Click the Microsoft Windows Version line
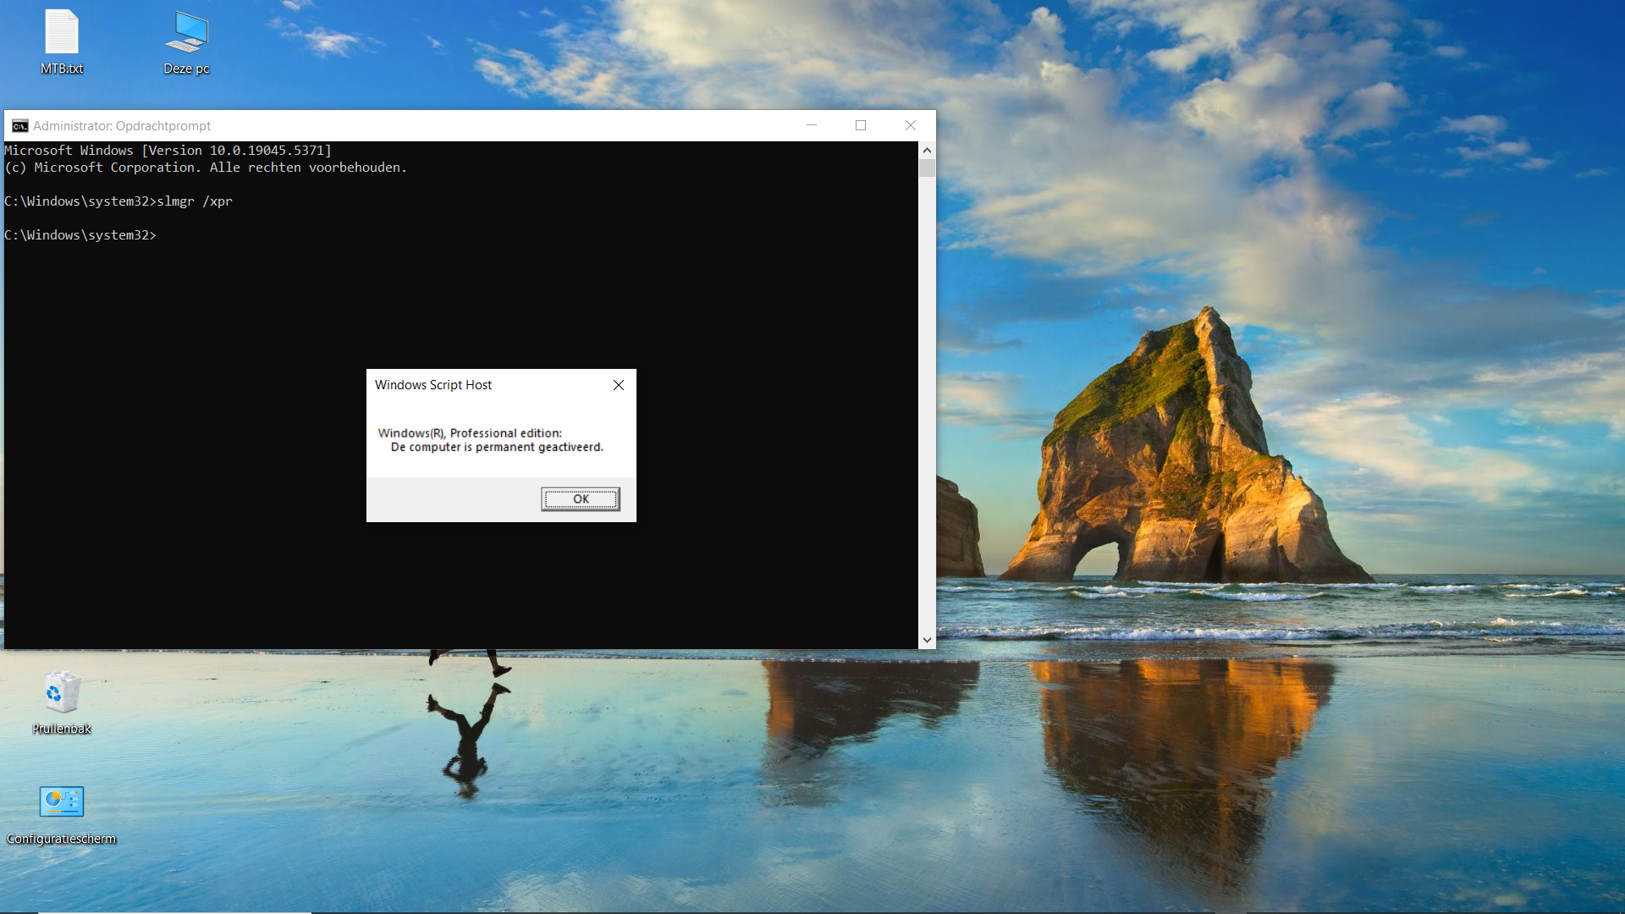 pyautogui.click(x=168, y=151)
